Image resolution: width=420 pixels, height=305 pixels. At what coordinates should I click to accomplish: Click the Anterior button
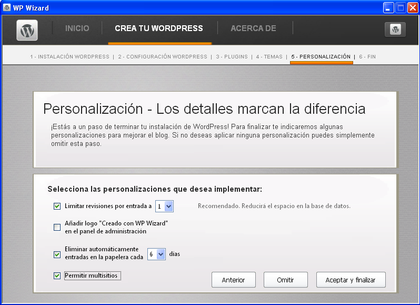point(234,280)
